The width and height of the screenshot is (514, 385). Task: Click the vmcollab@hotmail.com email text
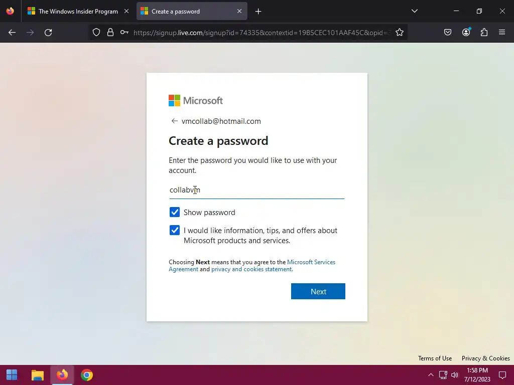coord(221,121)
